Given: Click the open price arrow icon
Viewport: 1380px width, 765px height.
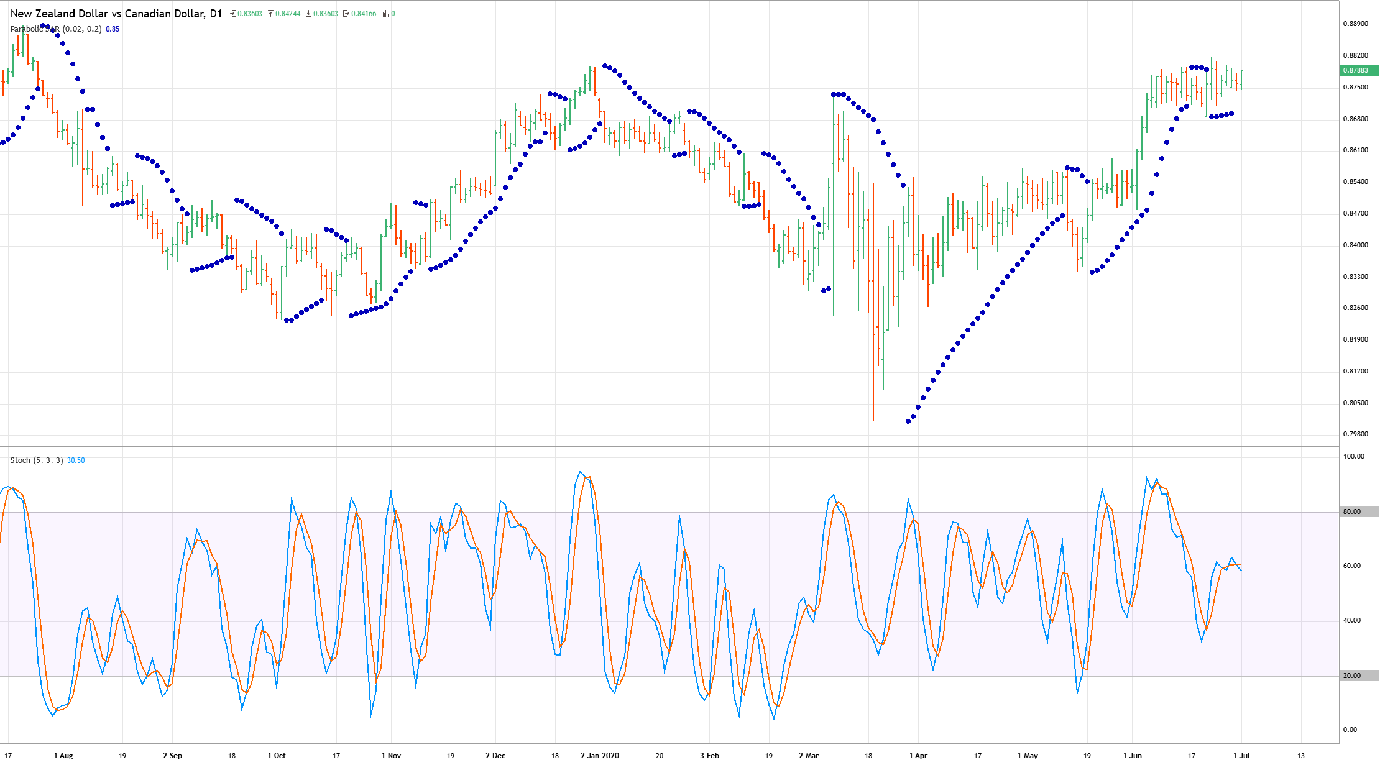Looking at the screenshot, I should tap(232, 13).
